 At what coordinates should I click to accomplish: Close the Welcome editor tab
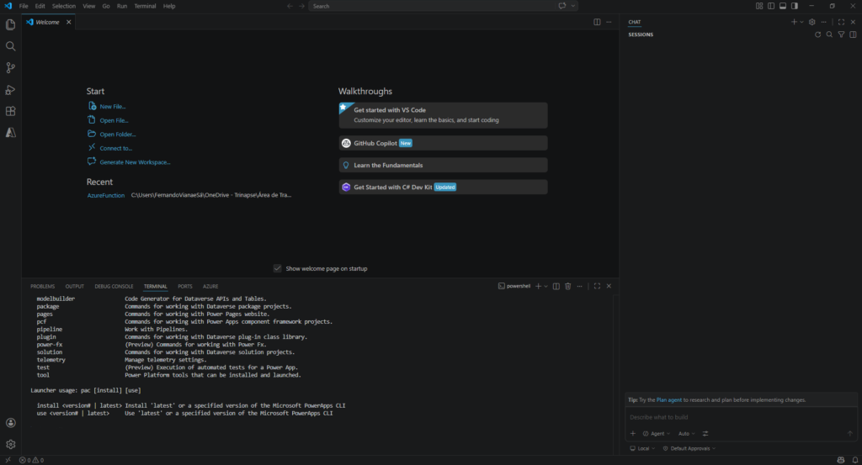pos(69,22)
